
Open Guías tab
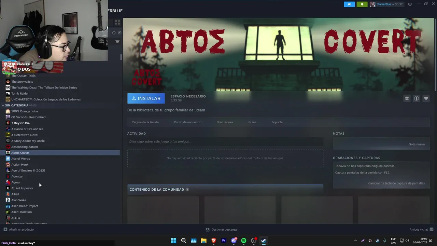252,122
